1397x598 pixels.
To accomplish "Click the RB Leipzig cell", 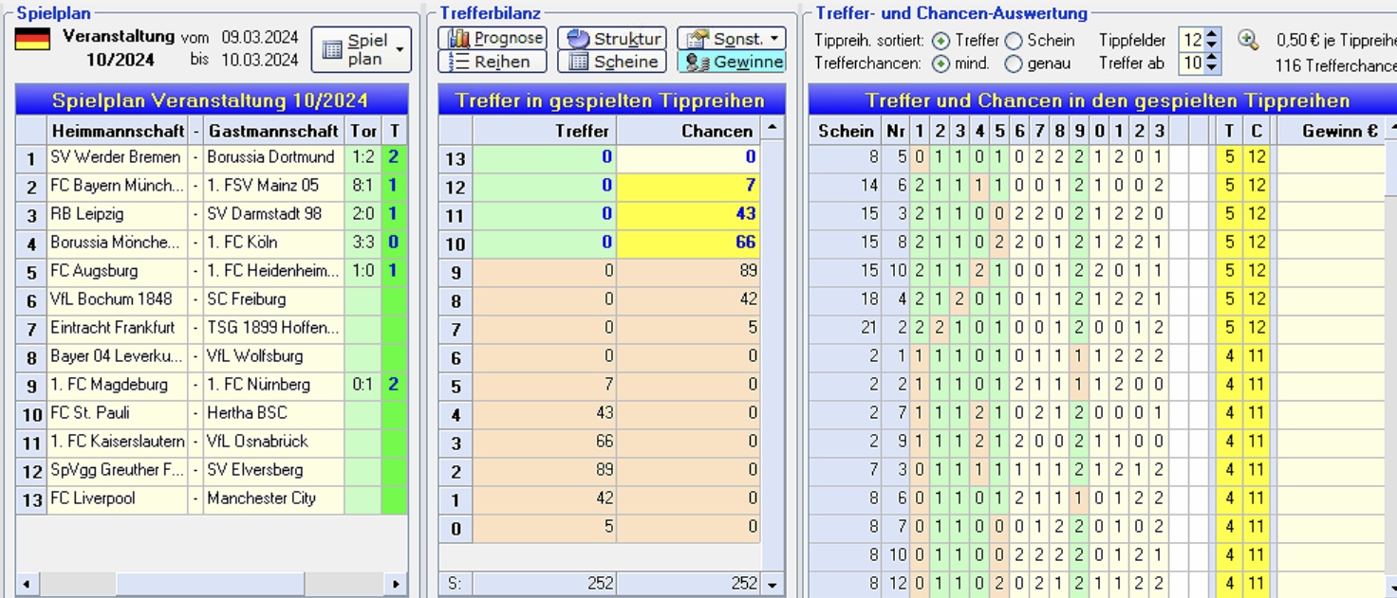I will click(118, 214).
